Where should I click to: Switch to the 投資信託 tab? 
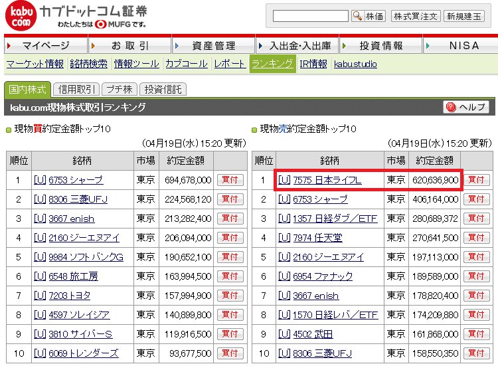coord(163,89)
